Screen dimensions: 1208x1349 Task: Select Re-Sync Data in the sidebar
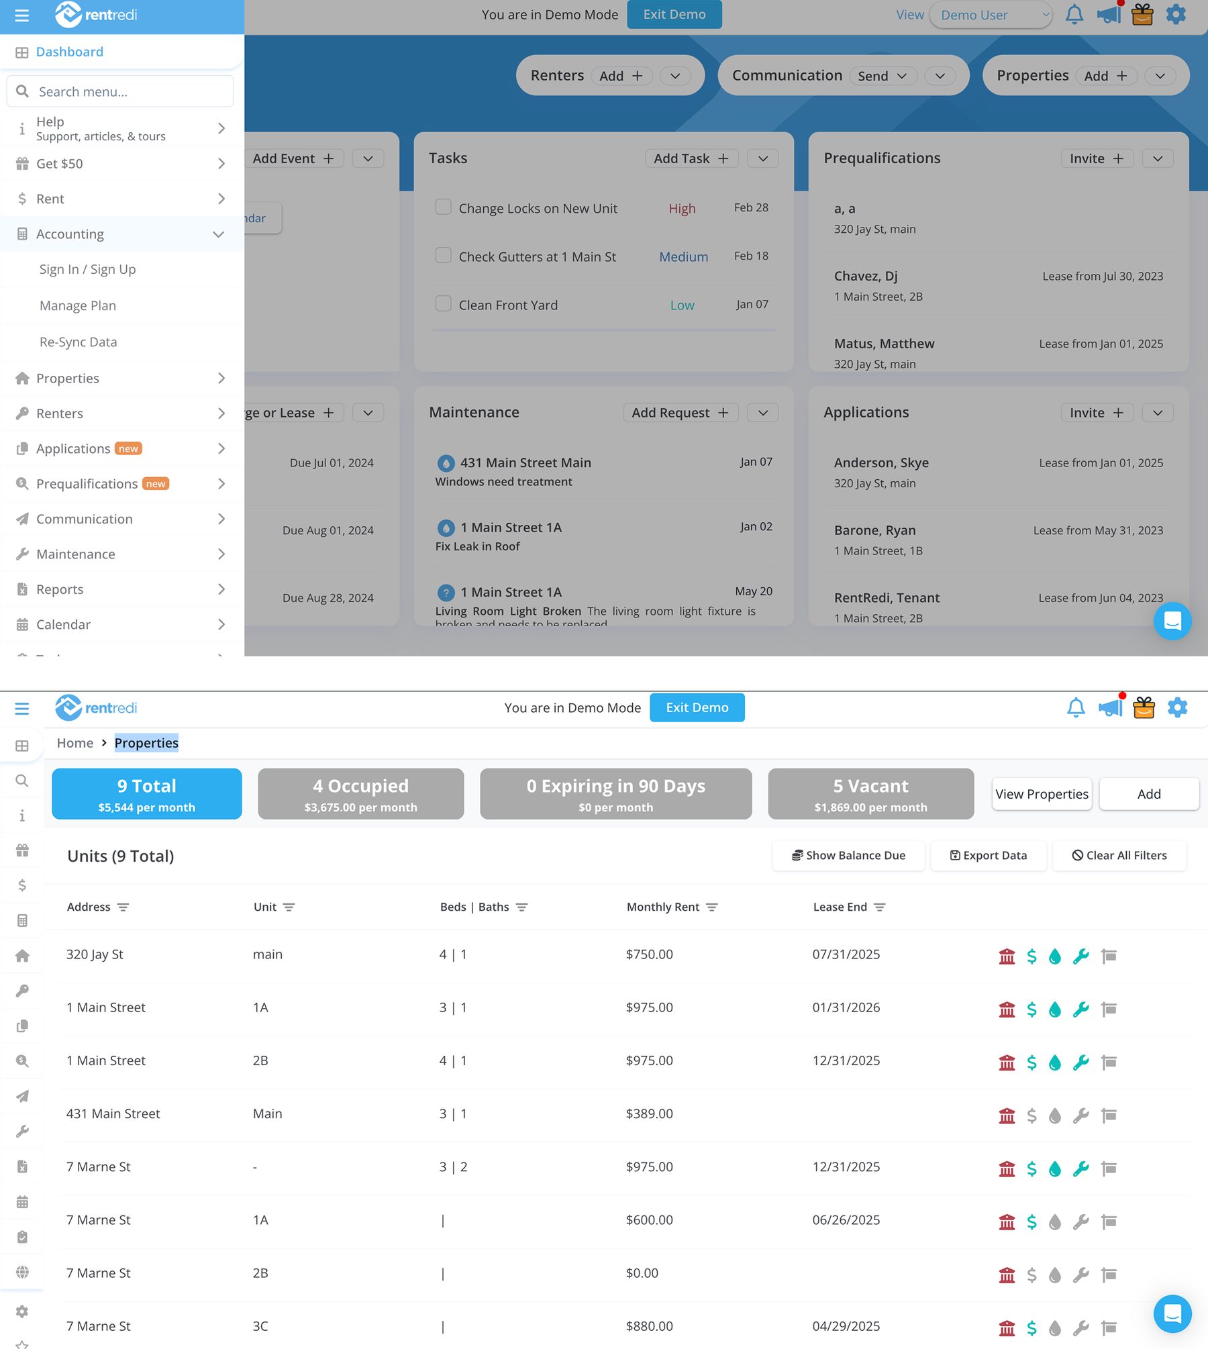79,342
